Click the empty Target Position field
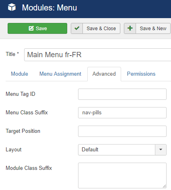Viewport: 171px width, 190px height. (122, 131)
